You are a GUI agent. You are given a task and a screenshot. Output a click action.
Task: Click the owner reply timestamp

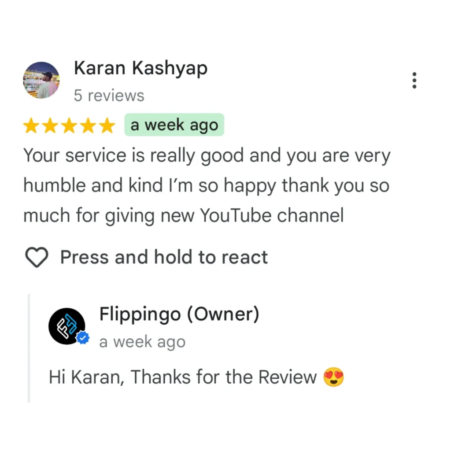tap(142, 342)
